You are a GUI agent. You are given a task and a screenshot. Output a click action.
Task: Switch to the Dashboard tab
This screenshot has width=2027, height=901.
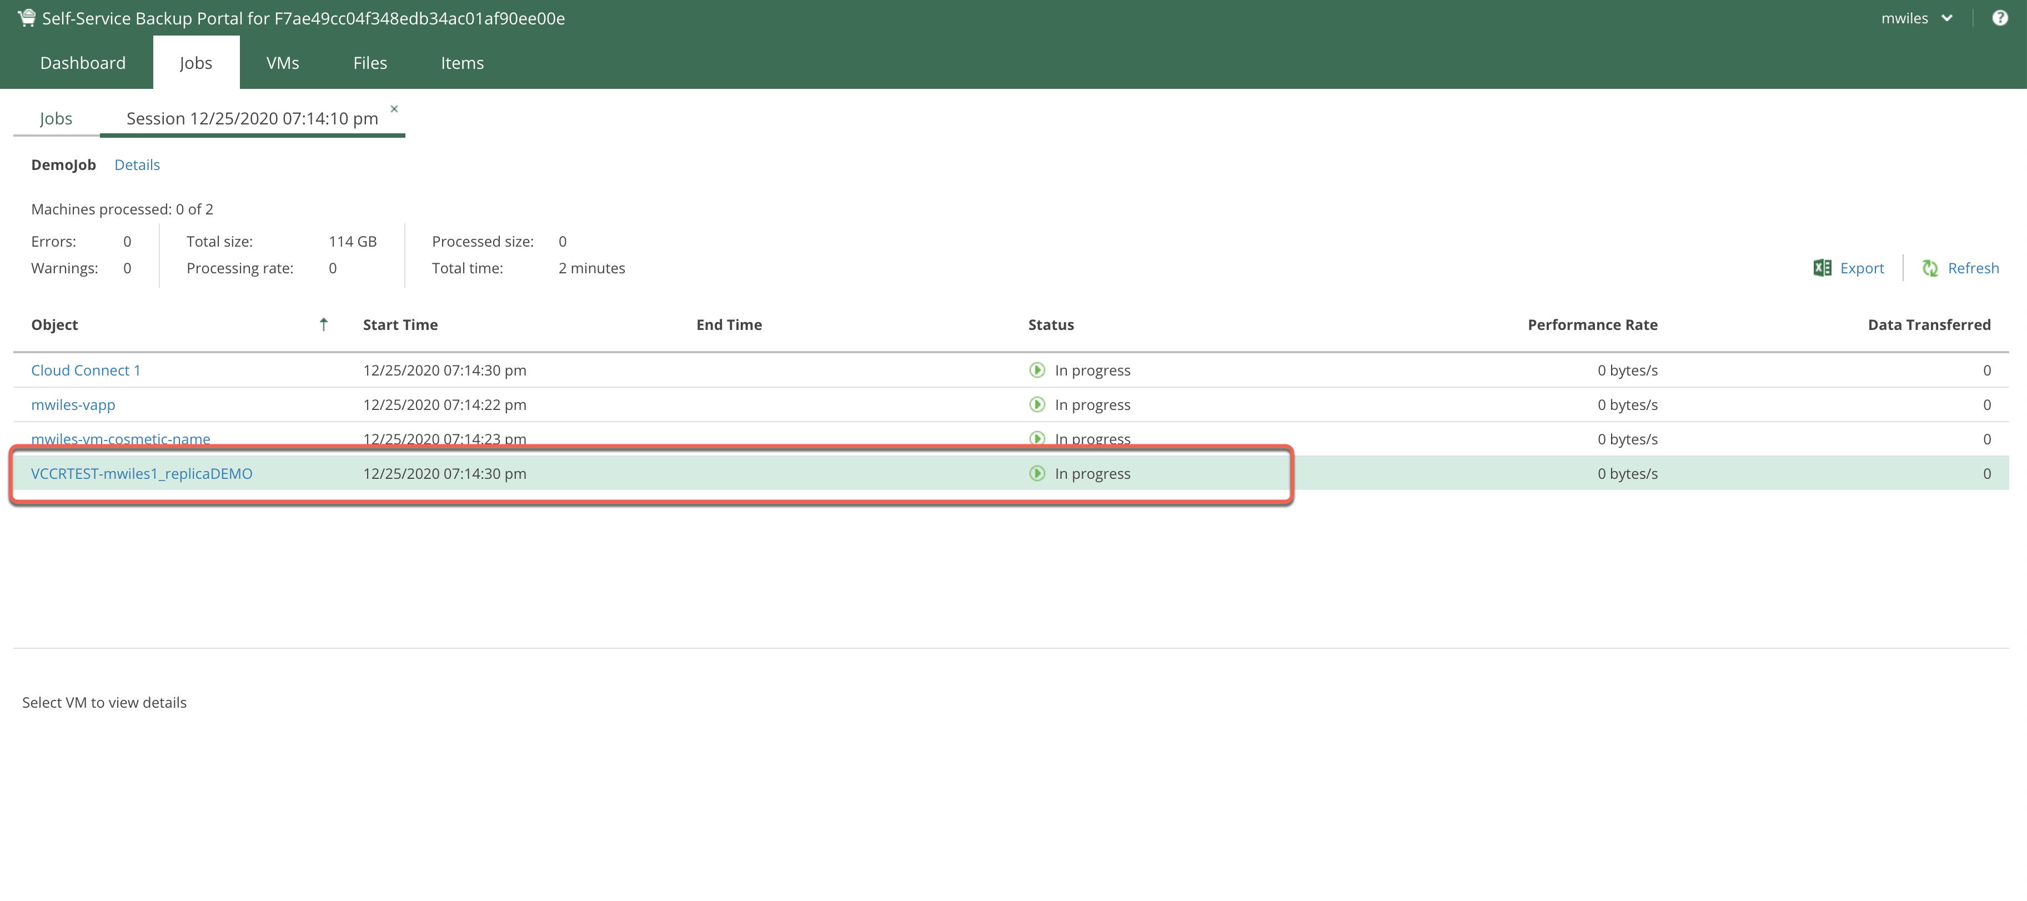tap(83, 63)
